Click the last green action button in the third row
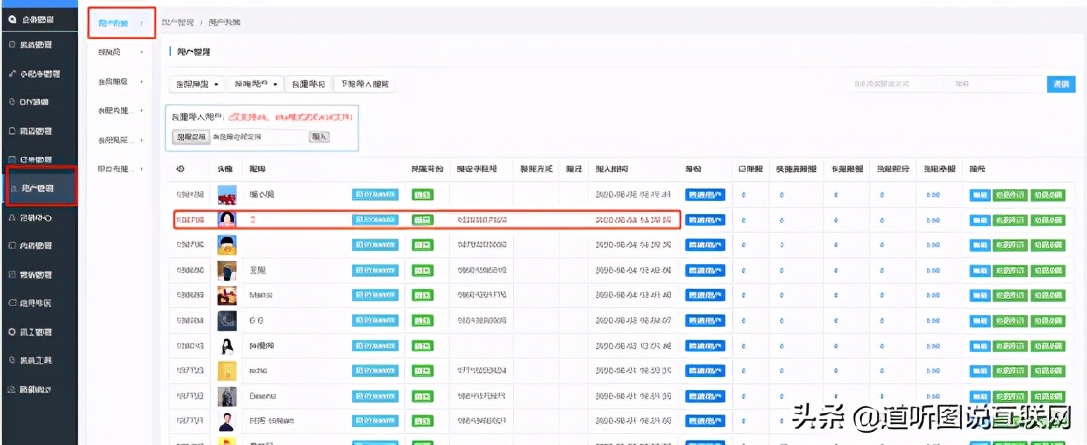1087x445 pixels. (x=1049, y=245)
